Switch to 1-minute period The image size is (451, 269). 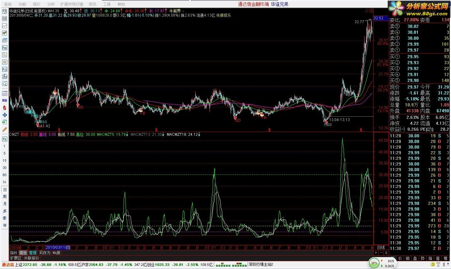5,146
